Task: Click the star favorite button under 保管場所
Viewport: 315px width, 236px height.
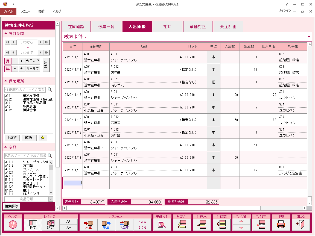Action: click(42, 138)
